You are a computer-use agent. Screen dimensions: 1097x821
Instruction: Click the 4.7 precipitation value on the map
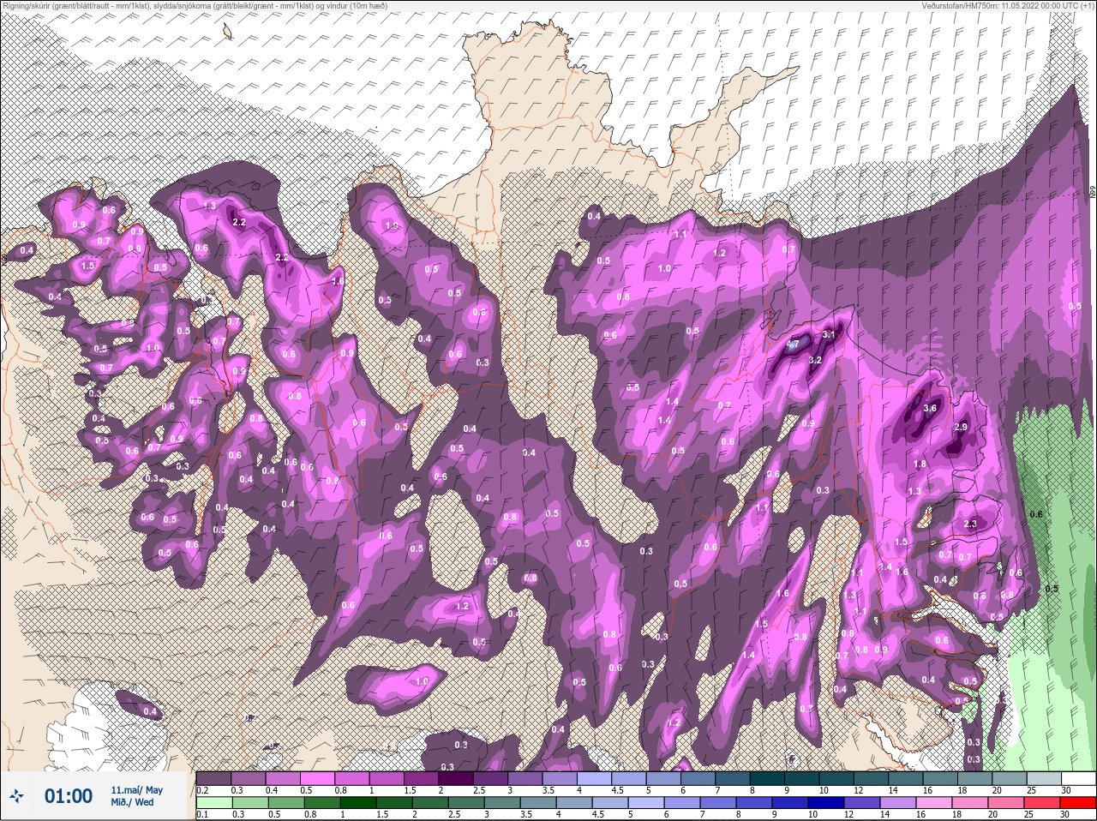point(793,345)
